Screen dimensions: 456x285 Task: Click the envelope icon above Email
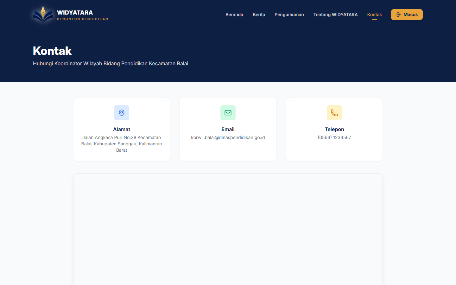coord(228,113)
